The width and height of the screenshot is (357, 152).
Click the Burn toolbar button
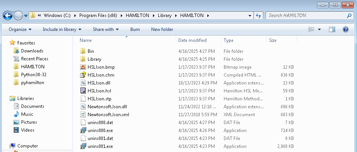pos(135,29)
